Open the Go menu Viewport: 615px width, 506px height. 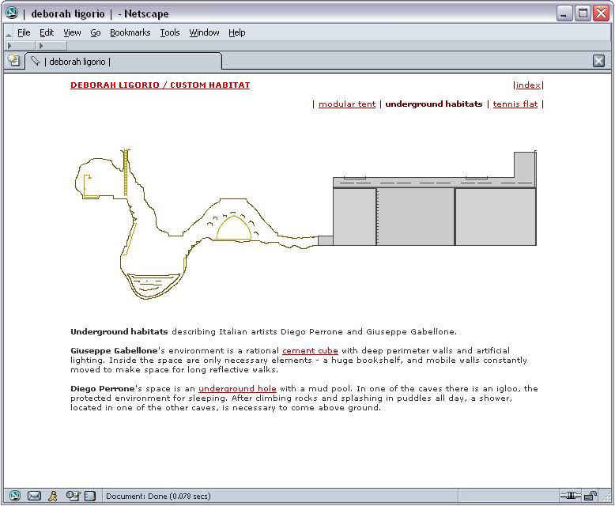96,32
